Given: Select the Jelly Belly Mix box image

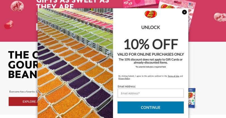Looking at the screenshot, I should click(192, 98).
